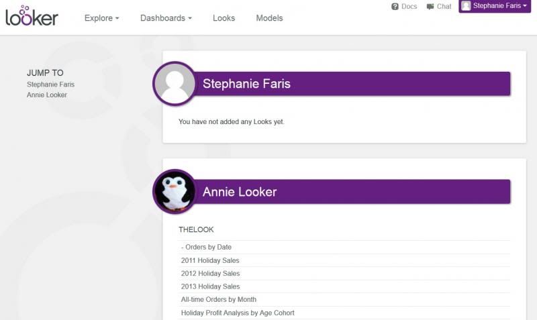Open the Docs link
Screen dimensions: 537x320
point(409,7)
